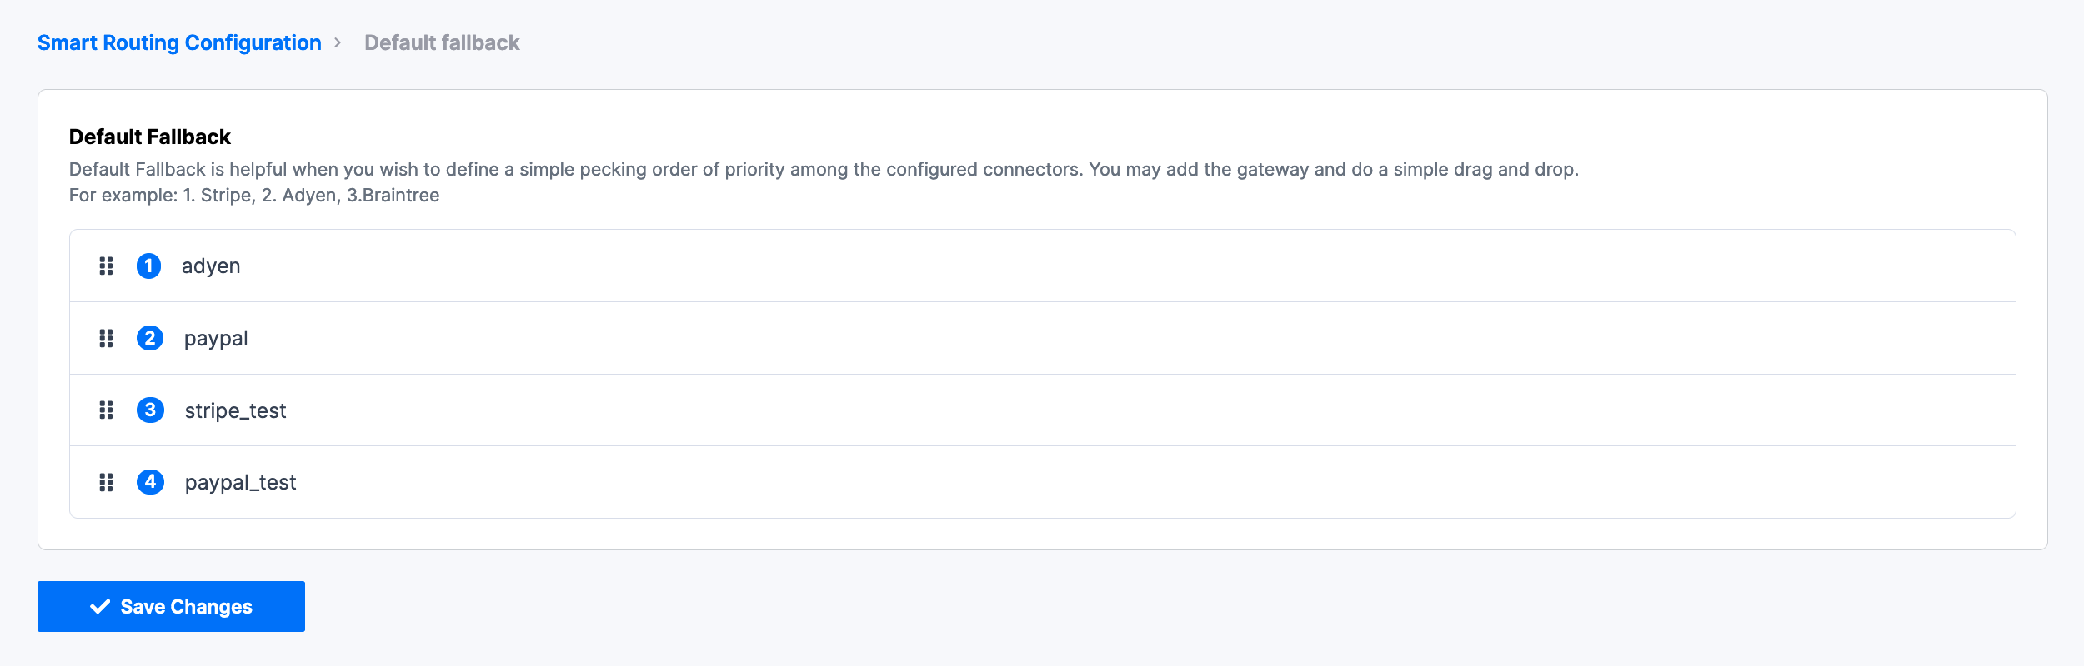This screenshot has height=666, width=2084.
Task: Select the adyen connector label
Action: pyautogui.click(x=212, y=266)
